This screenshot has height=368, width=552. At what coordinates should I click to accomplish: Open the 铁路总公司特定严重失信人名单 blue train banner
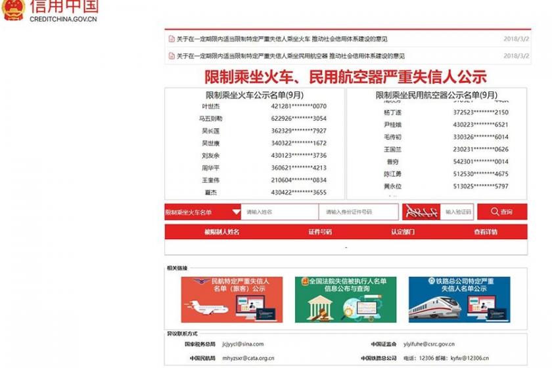click(x=459, y=300)
